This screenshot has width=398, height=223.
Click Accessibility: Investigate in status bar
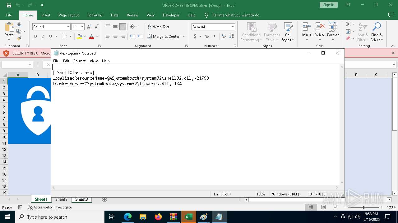[50, 207]
